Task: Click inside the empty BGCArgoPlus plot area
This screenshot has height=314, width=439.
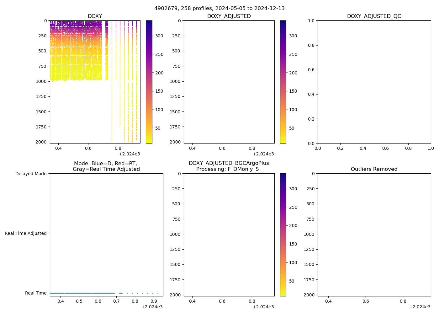Action: click(x=229, y=235)
